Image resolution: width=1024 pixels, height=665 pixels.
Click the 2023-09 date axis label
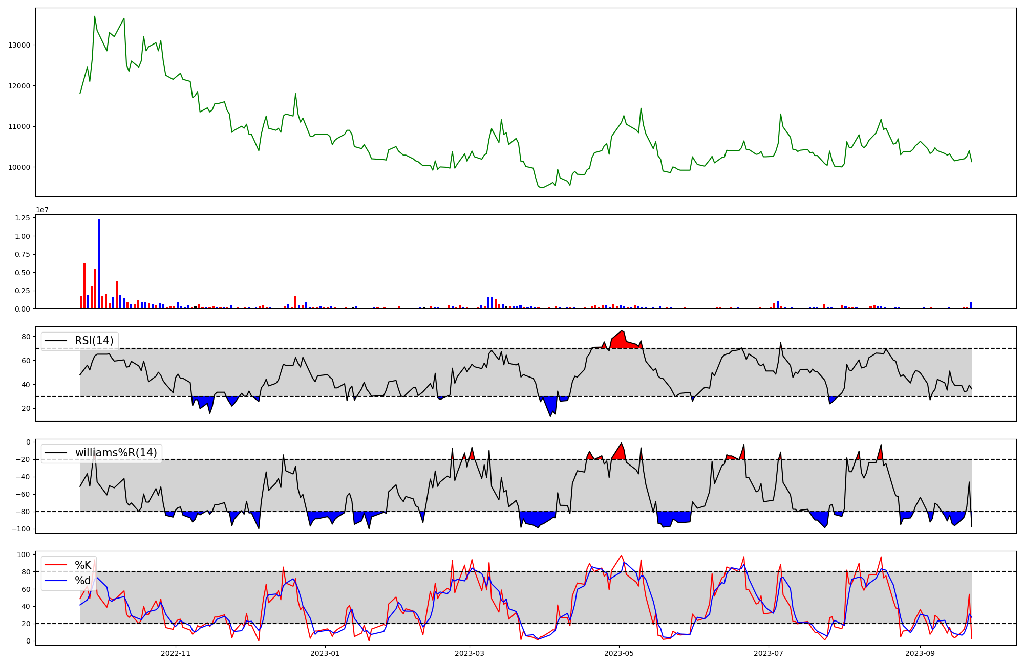pyautogui.click(x=920, y=653)
